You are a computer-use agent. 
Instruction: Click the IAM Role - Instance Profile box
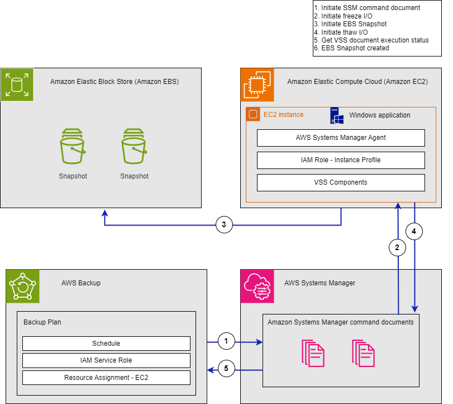tap(341, 160)
